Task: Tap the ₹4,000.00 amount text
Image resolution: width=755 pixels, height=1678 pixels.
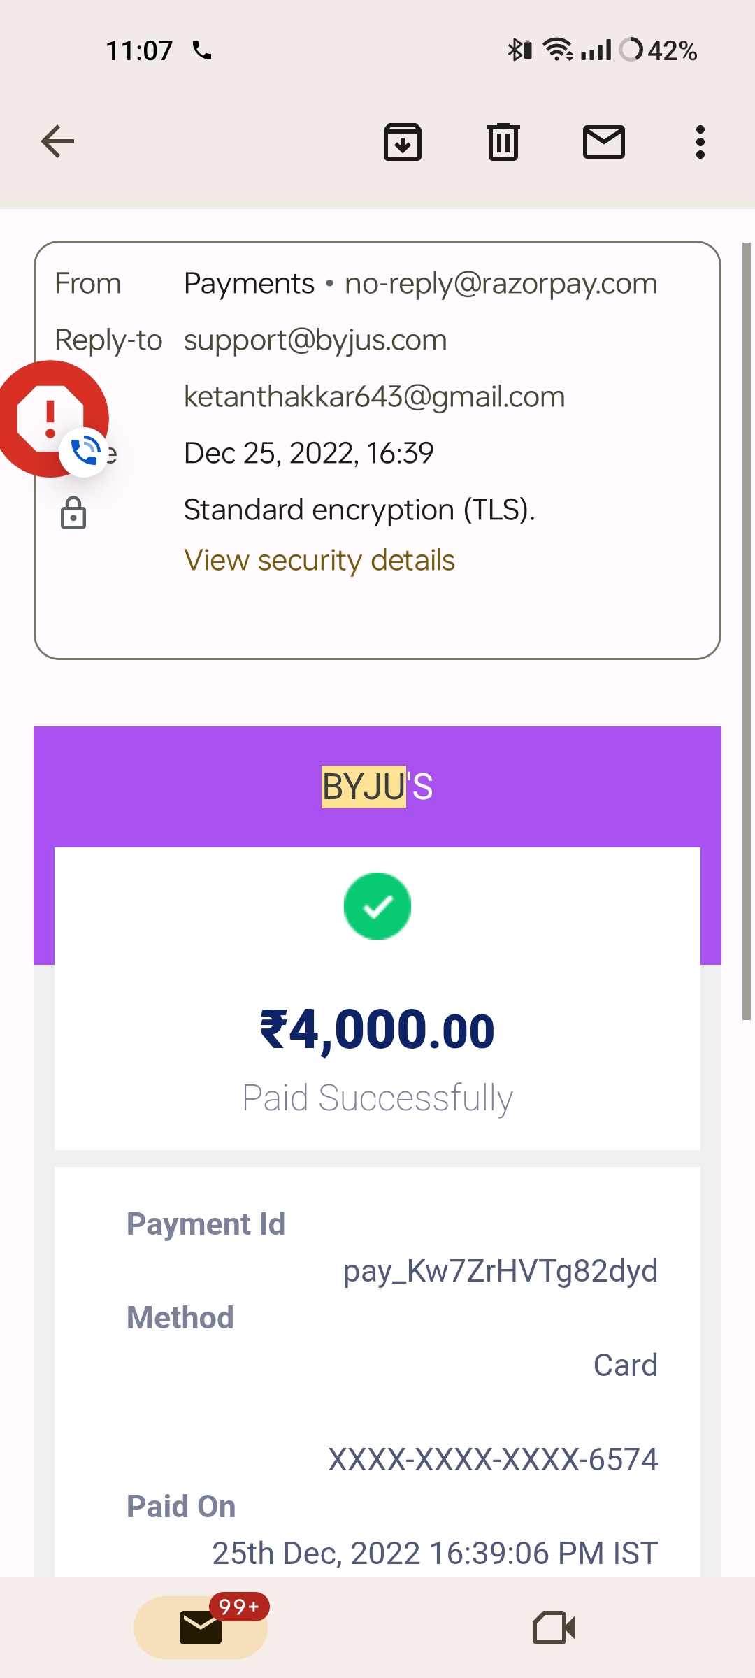Action: (x=377, y=1031)
